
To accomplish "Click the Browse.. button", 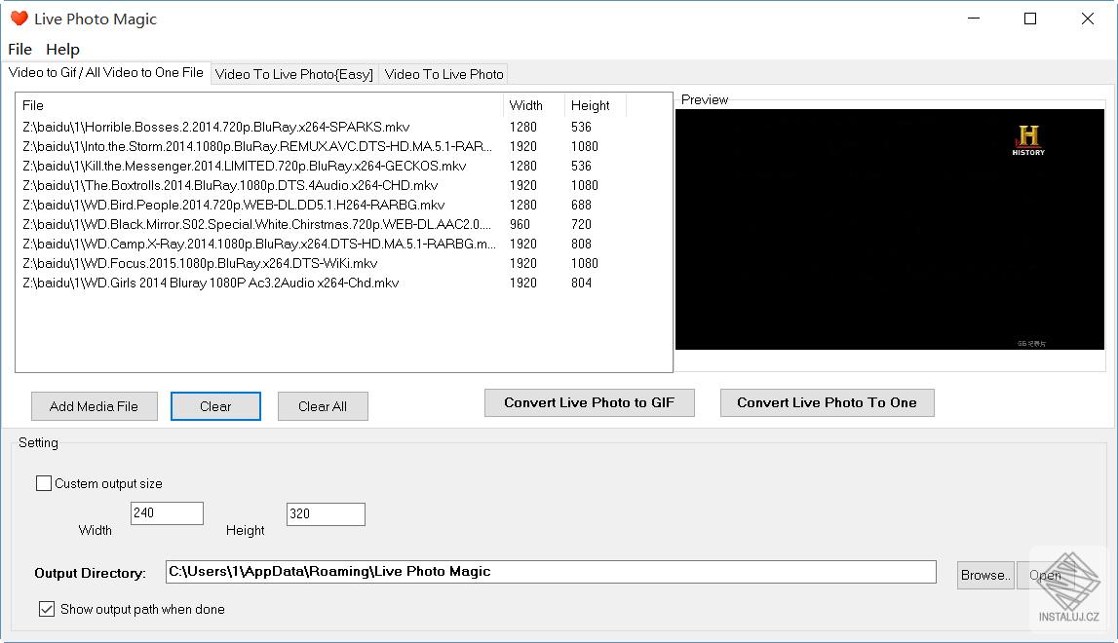I will [x=985, y=575].
